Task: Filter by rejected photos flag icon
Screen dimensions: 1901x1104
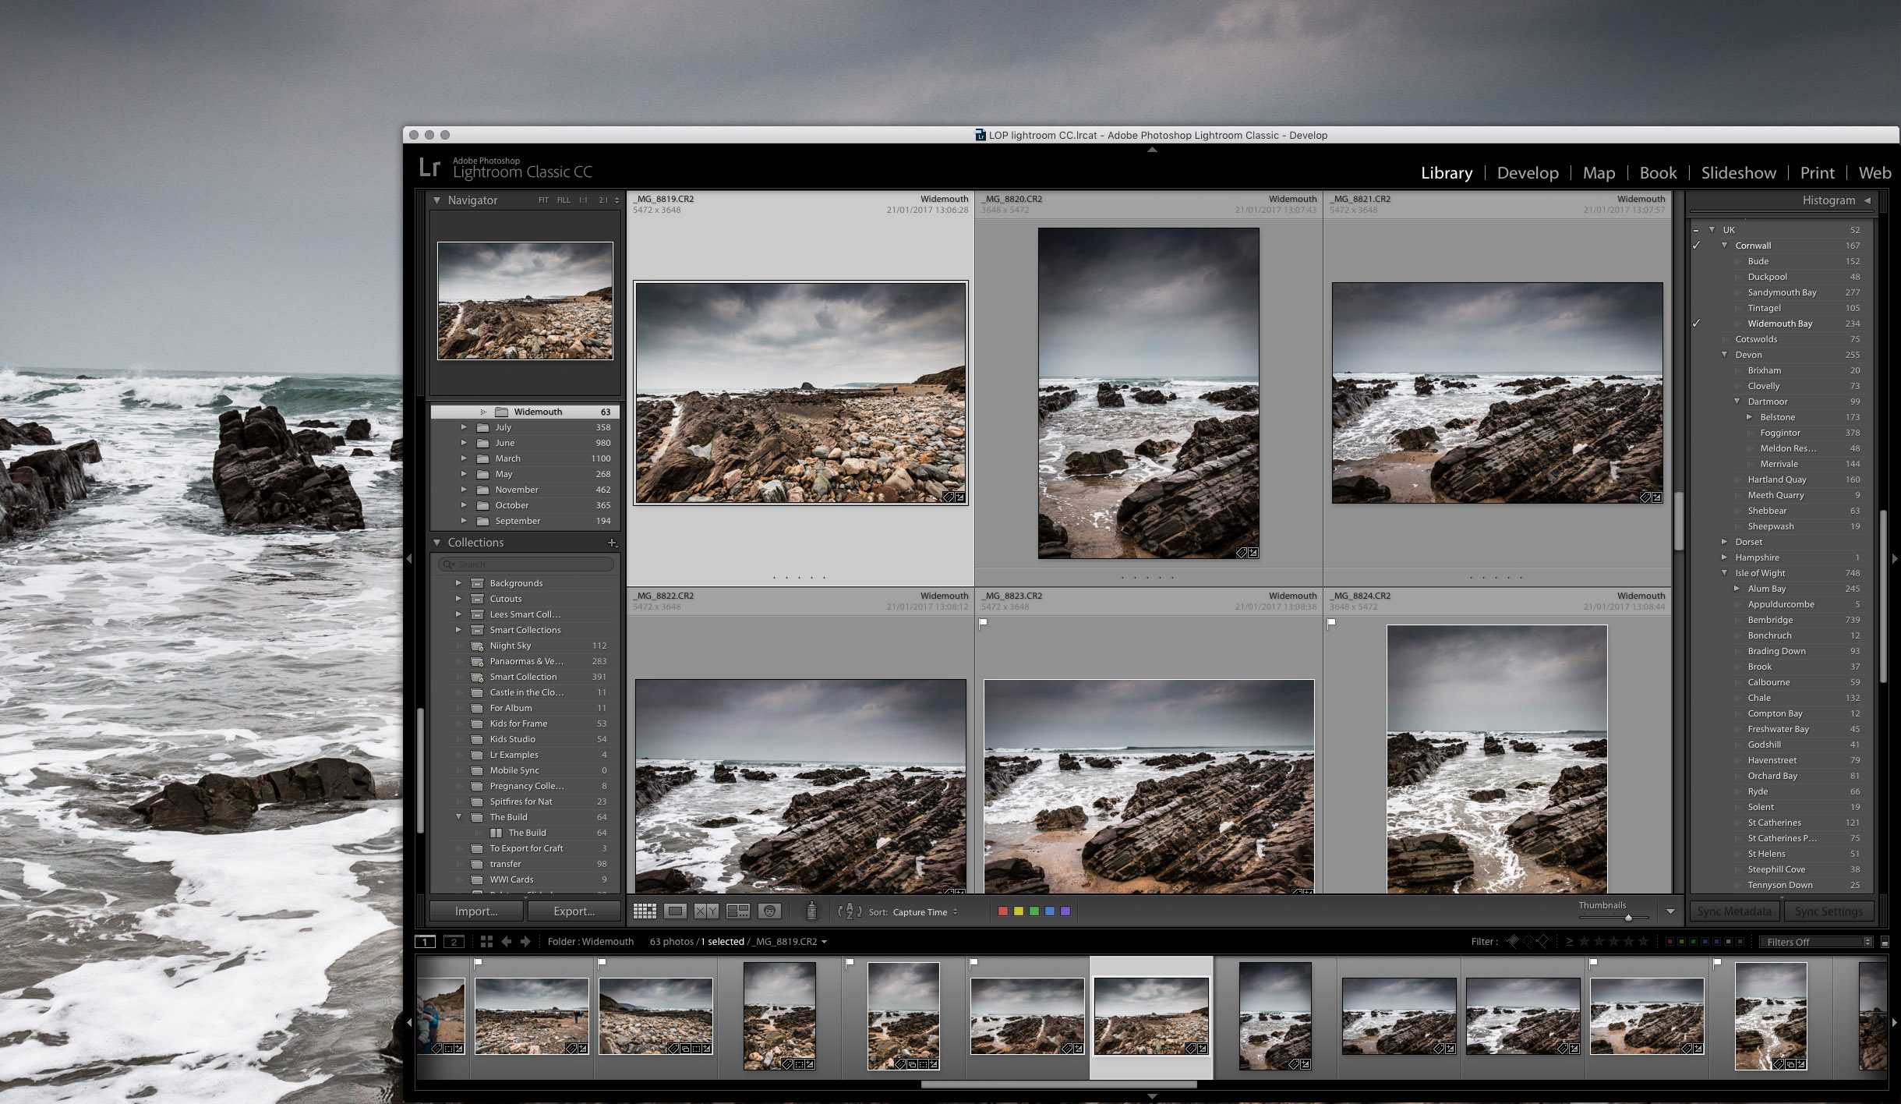Action: pos(1542,942)
